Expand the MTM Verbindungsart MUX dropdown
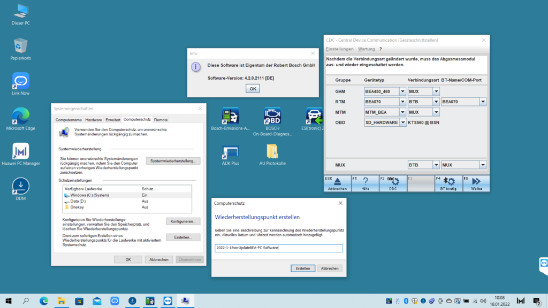 click(x=436, y=112)
